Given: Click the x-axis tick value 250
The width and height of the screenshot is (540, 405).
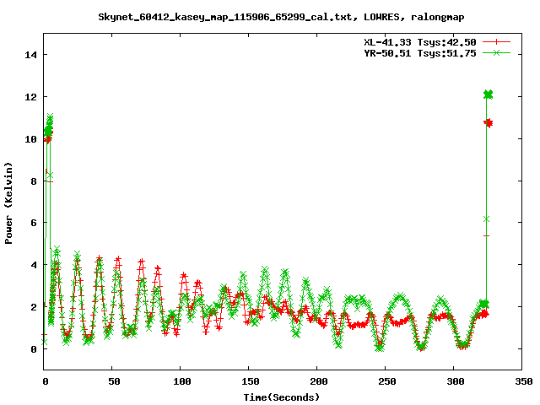Looking at the screenshot, I should [x=387, y=381].
